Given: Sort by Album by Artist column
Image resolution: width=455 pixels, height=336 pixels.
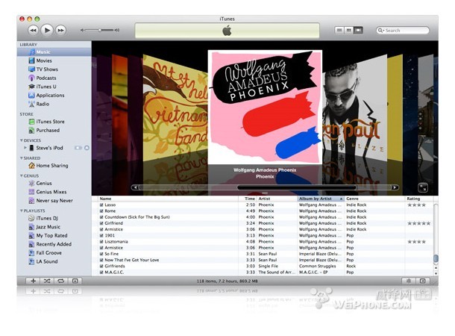Looking at the screenshot, I should tap(321, 199).
